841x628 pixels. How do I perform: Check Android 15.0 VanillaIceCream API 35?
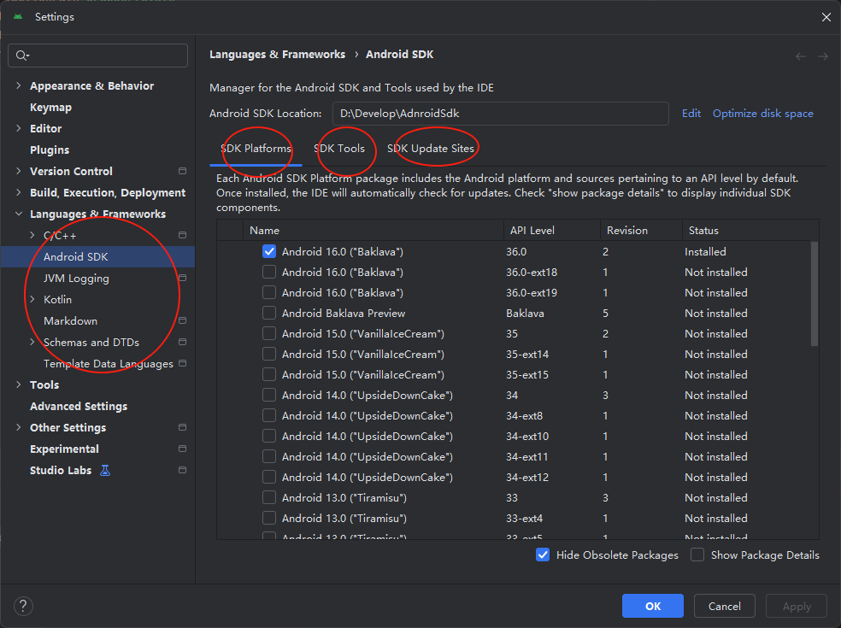pyautogui.click(x=269, y=333)
